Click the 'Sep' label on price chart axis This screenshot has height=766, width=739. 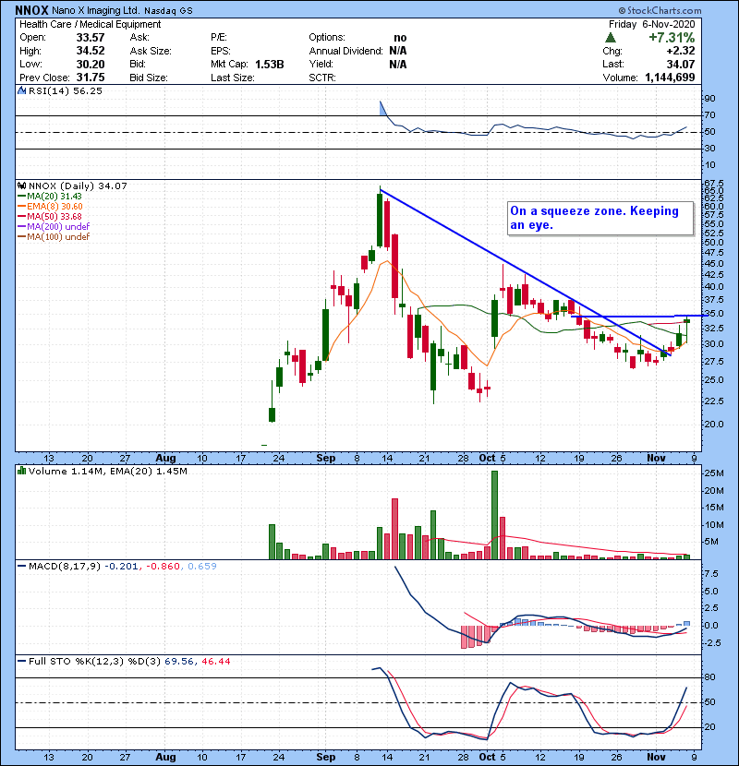[326, 459]
